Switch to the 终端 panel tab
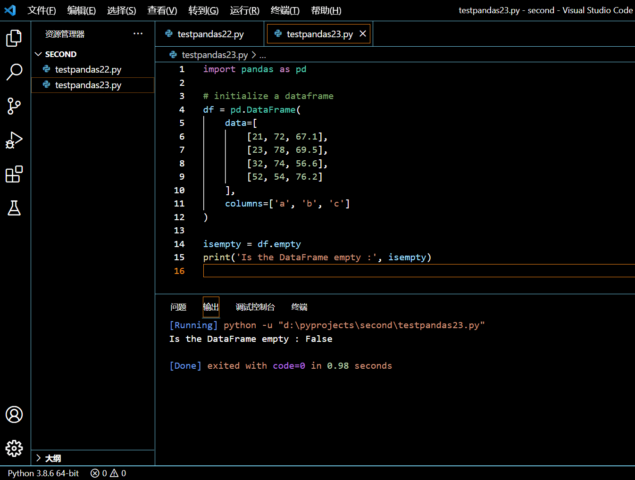This screenshot has width=635, height=480. (300, 307)
